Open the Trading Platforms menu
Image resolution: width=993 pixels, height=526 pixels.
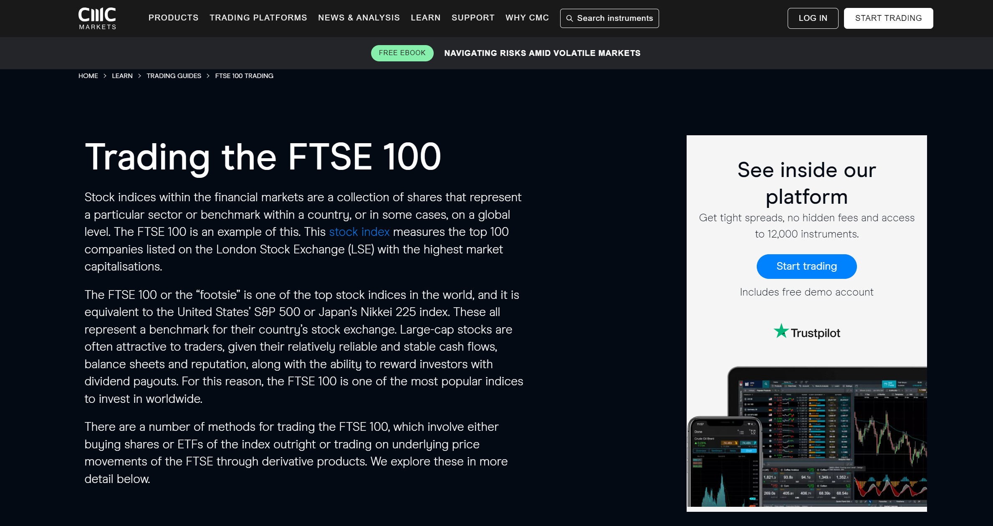[258, 18]
